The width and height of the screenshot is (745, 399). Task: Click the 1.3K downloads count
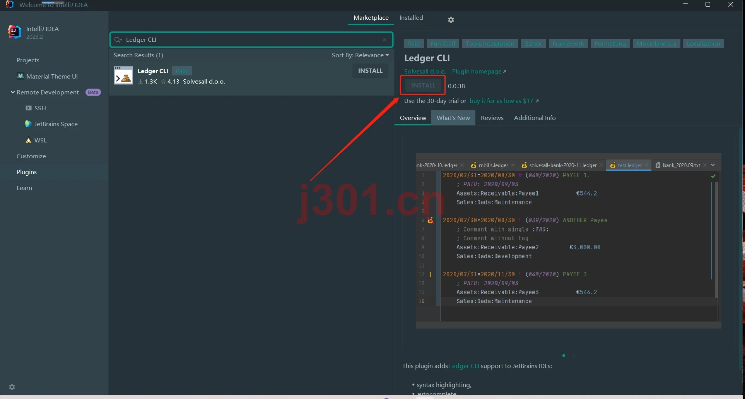[x=151, y=82]
